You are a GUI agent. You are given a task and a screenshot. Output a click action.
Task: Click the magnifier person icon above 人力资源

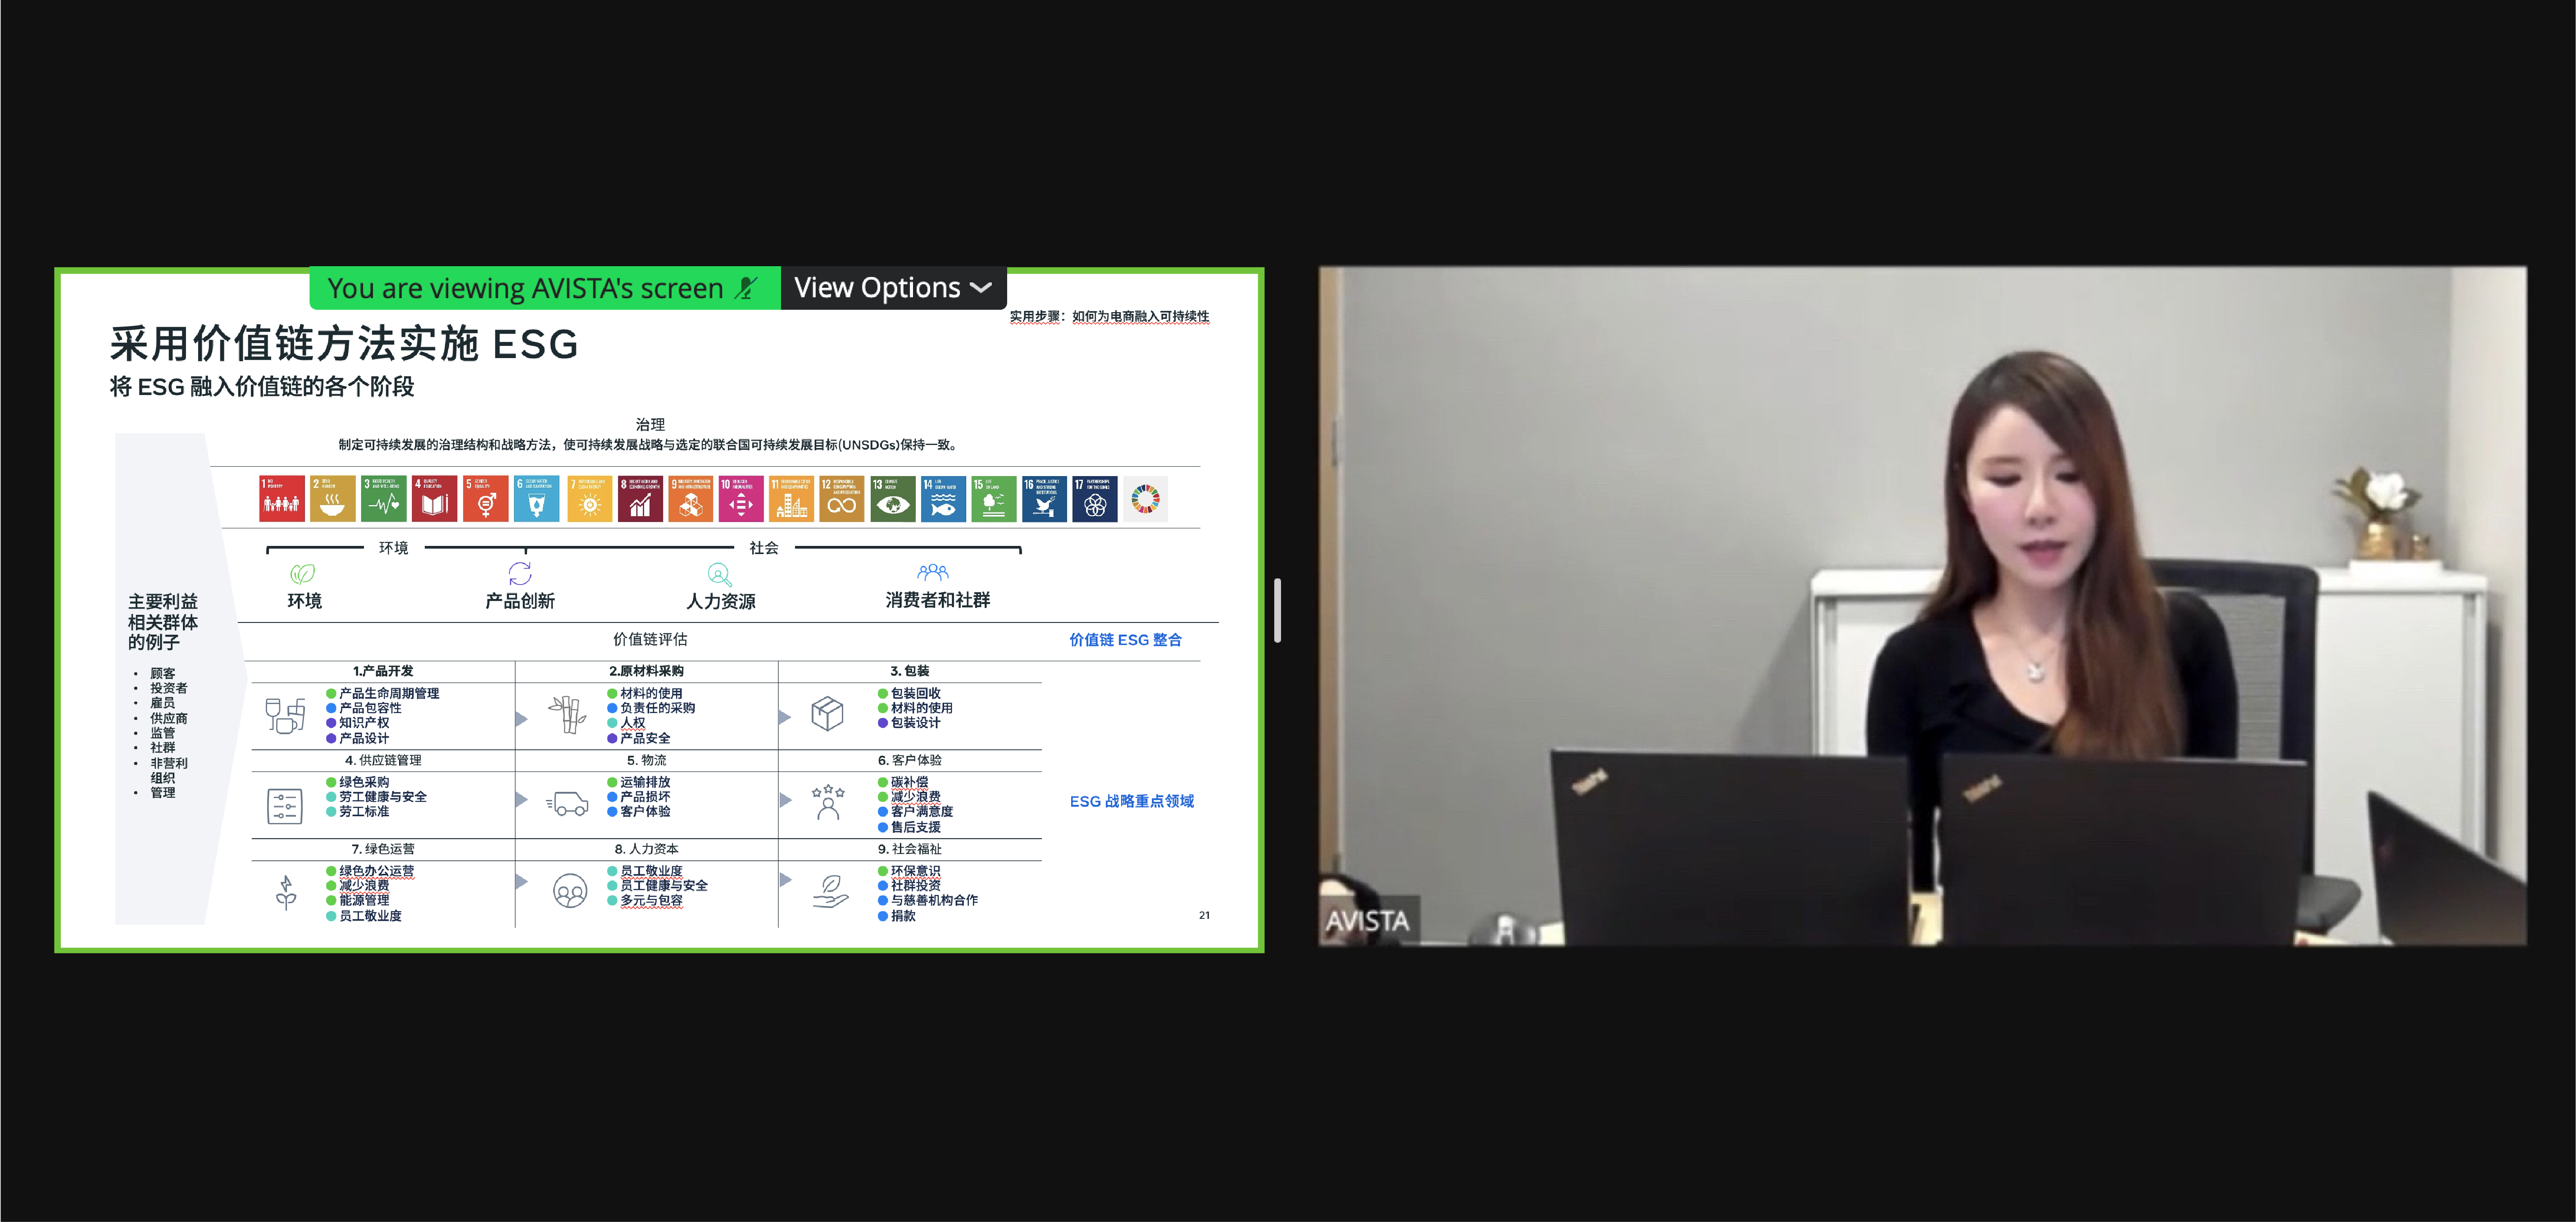[x=720, y=574]
